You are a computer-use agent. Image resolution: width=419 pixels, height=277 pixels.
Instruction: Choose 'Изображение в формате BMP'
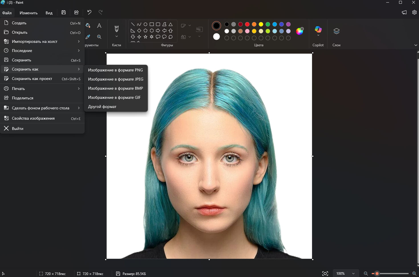click(x=116, y=88)
